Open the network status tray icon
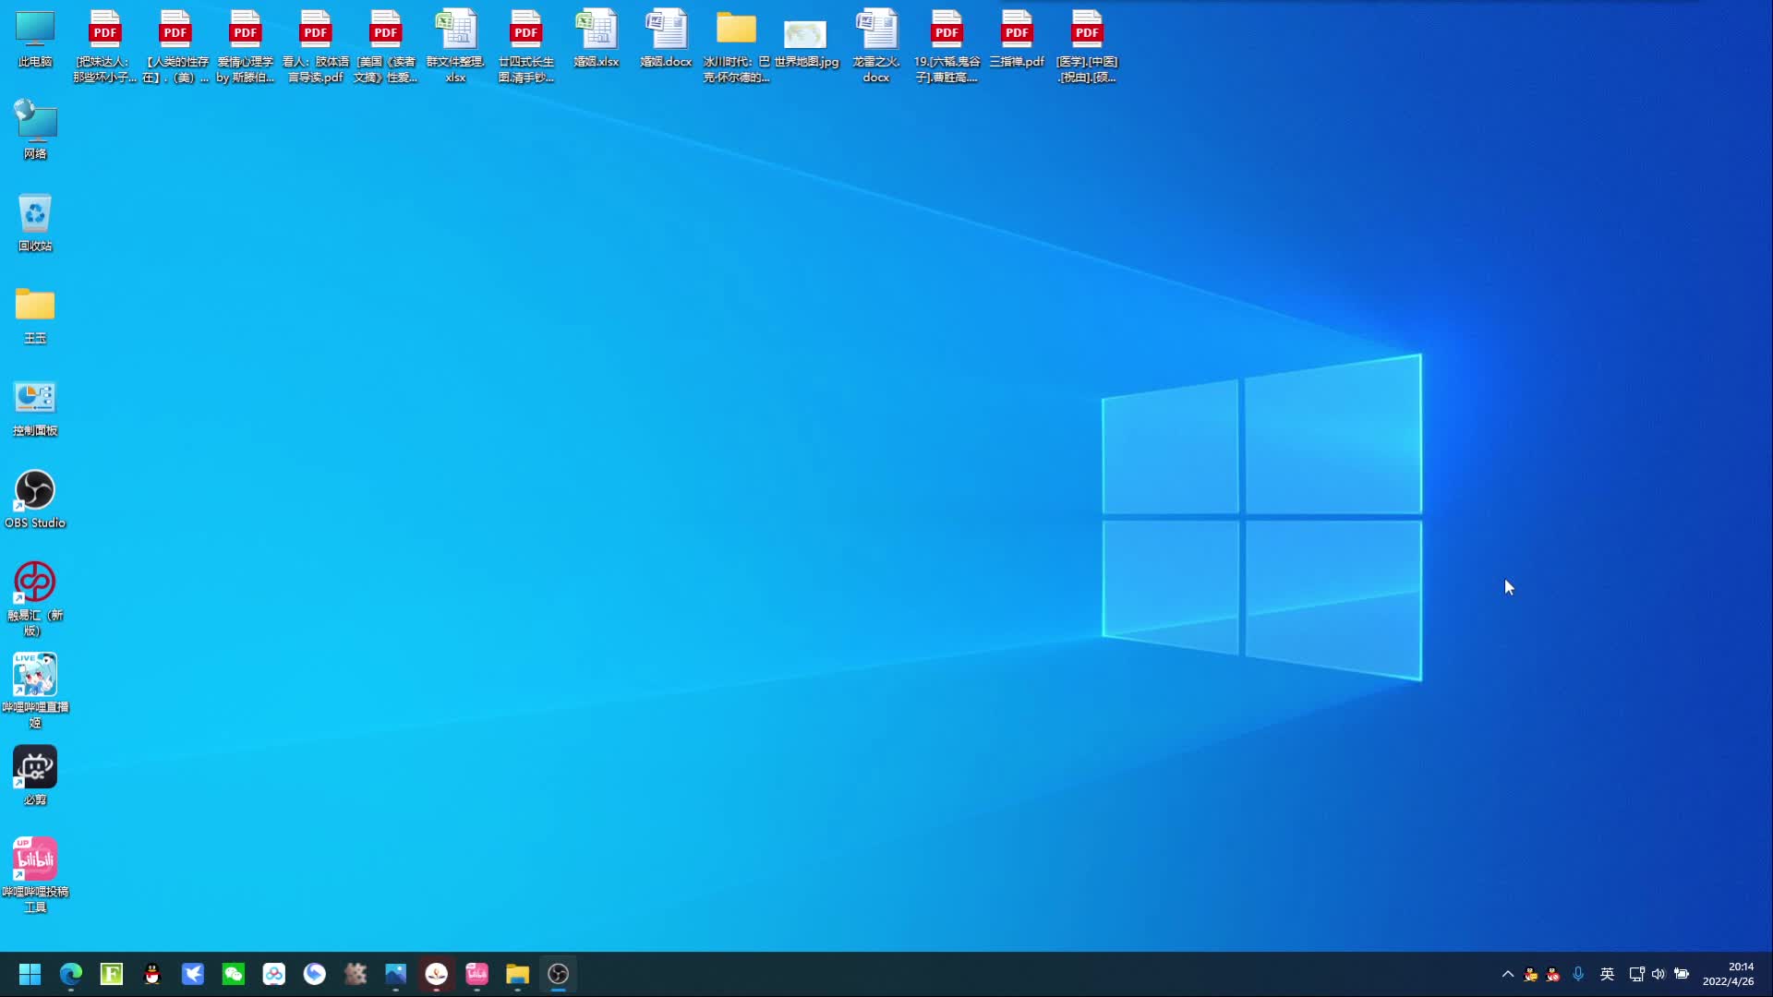1773x997 pixels. click(x=1636, y=974)
